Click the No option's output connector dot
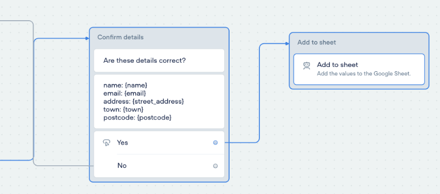 (215, 166)
